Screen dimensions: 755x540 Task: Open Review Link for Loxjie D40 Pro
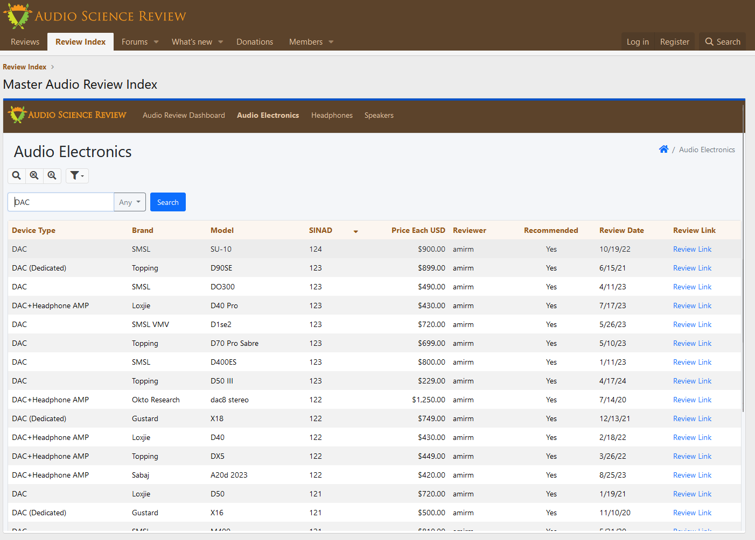[x=692, y=305]
